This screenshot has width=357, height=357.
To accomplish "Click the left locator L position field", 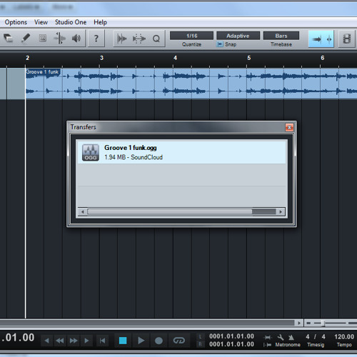I will 231,336.
